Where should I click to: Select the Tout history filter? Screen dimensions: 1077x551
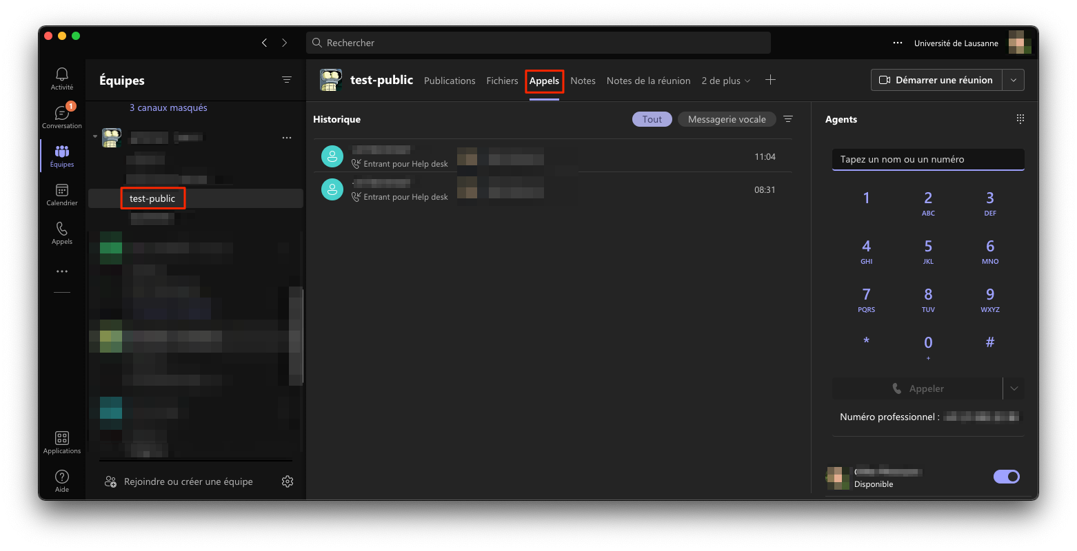coord(652,119)
